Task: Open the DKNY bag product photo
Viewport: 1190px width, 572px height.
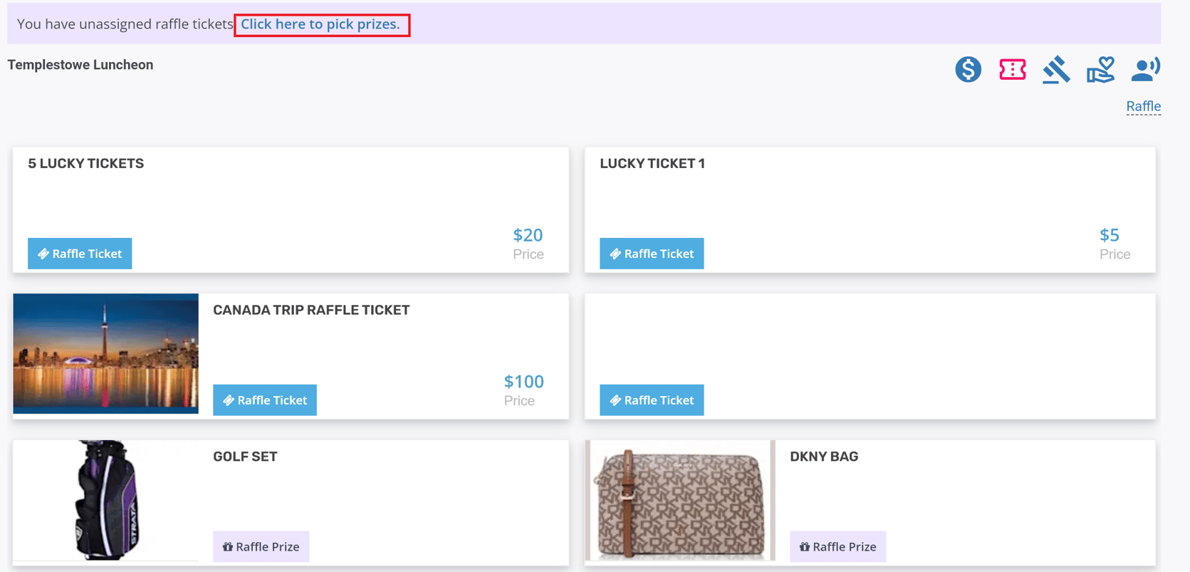Action: pos(679,500)
